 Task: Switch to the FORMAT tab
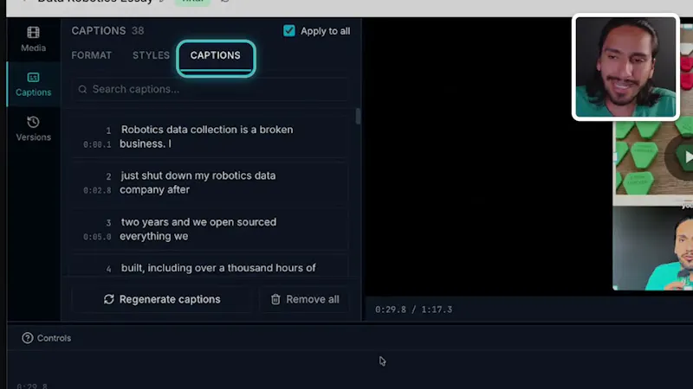click(x=92, y=55)
